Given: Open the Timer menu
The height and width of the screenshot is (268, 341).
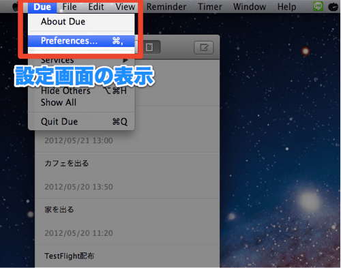Looking at the screenshot, I should (210, 7).
